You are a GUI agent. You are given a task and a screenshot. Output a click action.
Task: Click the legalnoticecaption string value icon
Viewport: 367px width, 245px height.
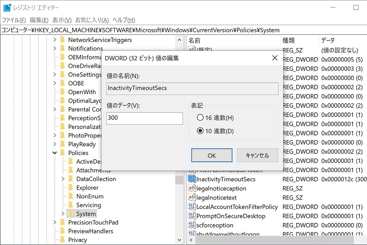[192, 188]
